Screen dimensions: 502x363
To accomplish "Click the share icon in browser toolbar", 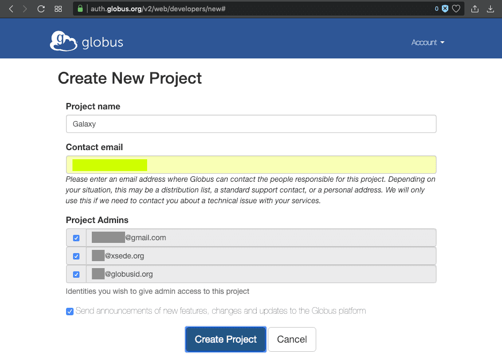I will click(x=475, y=9).
